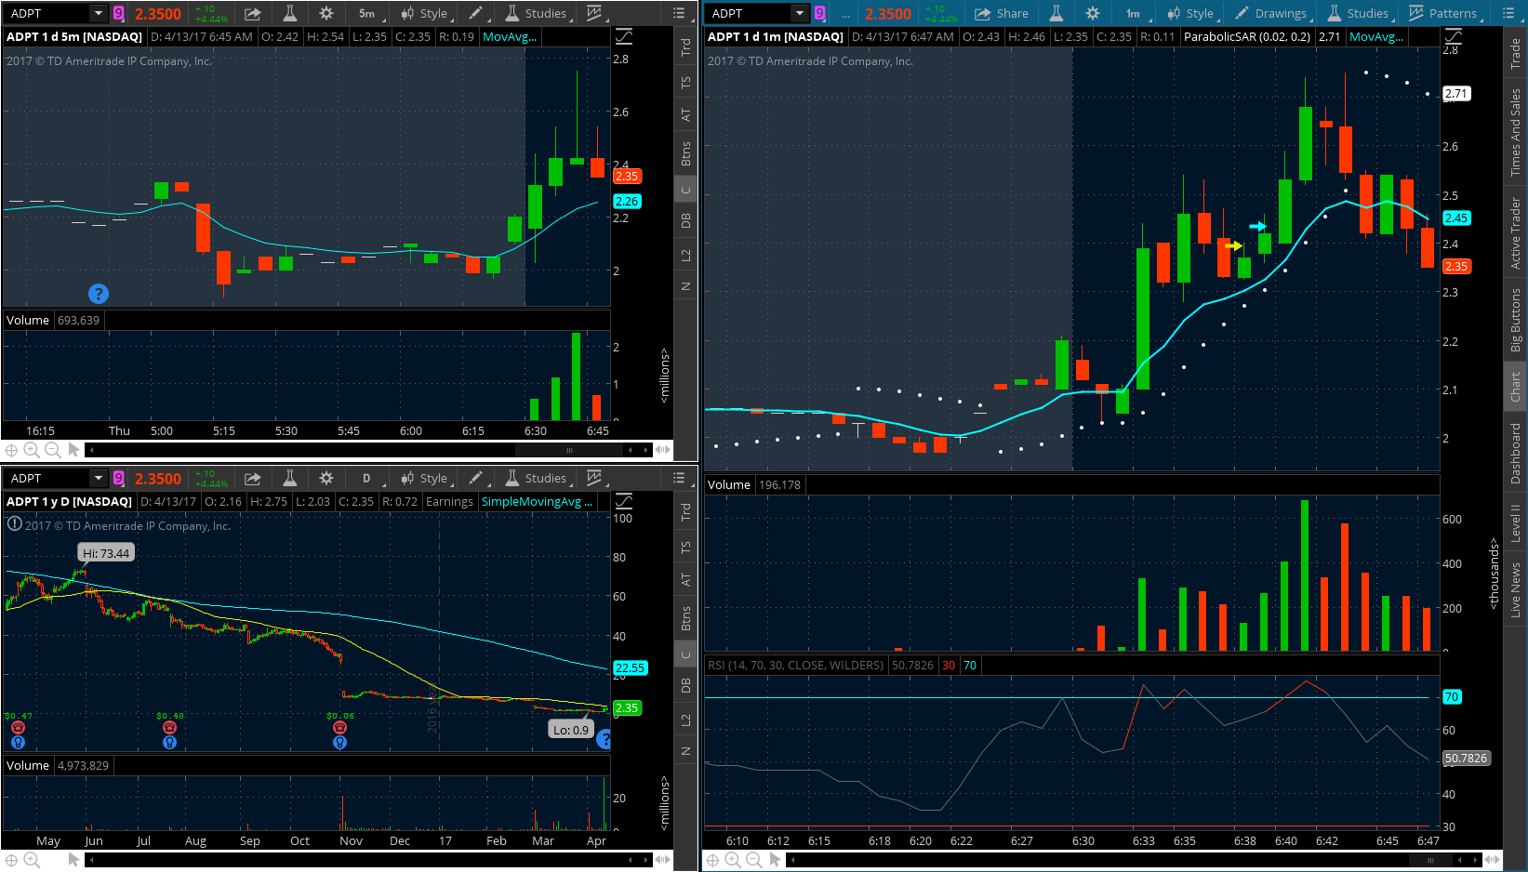Switch to the Live News side tab
Screen dimensions: 1528x872
coord(1516,588)
